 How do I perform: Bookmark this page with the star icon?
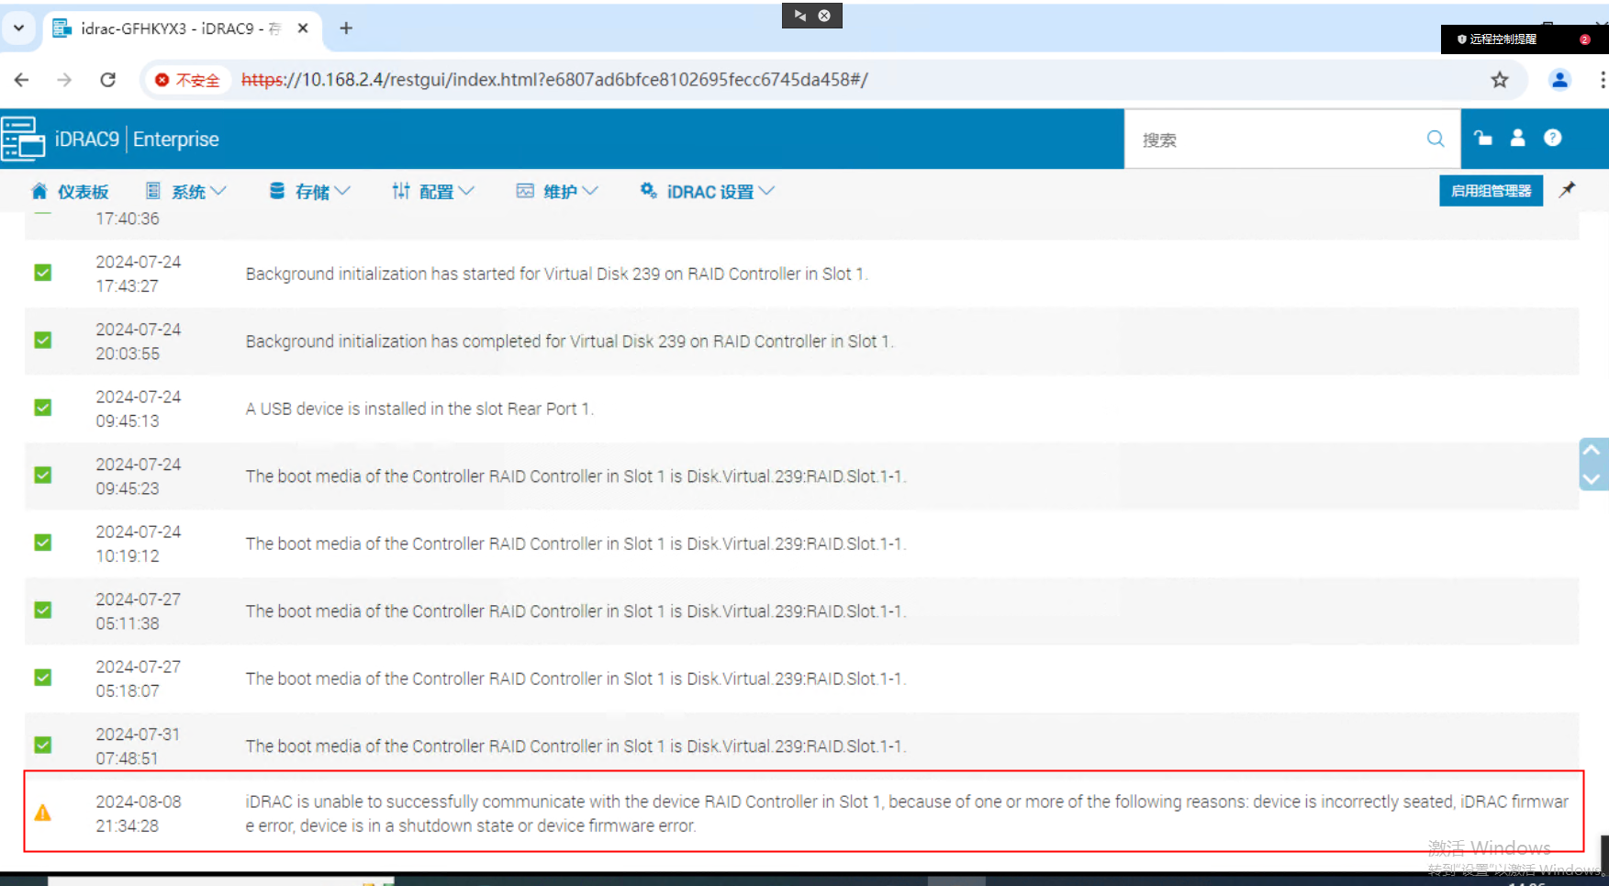tap(1500, 80)
